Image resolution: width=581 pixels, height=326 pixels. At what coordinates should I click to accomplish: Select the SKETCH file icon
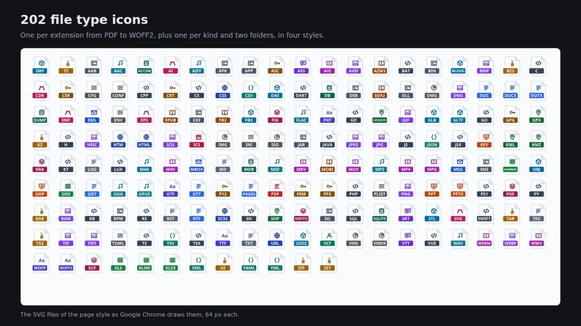[x=303, y=214]
